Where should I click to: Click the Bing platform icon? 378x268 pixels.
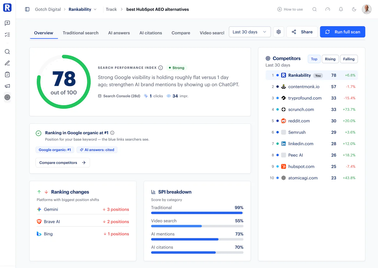39,234
